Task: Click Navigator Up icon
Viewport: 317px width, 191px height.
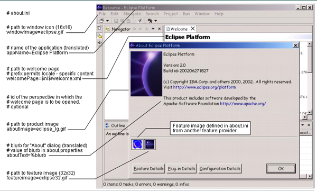Action: click(x=147, y=29)
